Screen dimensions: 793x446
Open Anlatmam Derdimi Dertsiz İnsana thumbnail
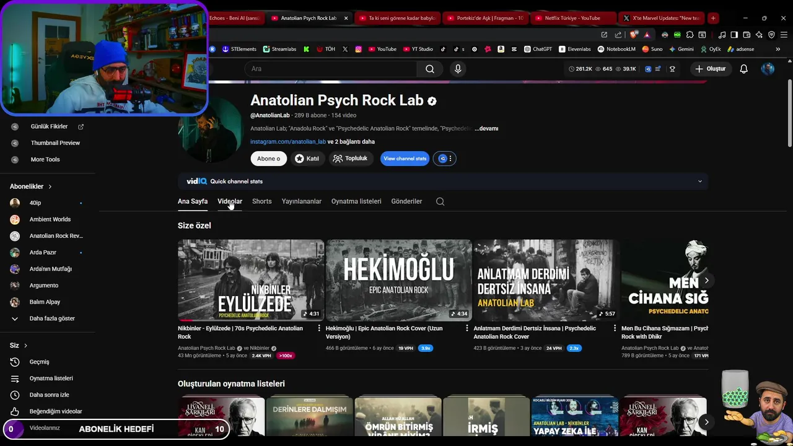(x=546, y=281)
